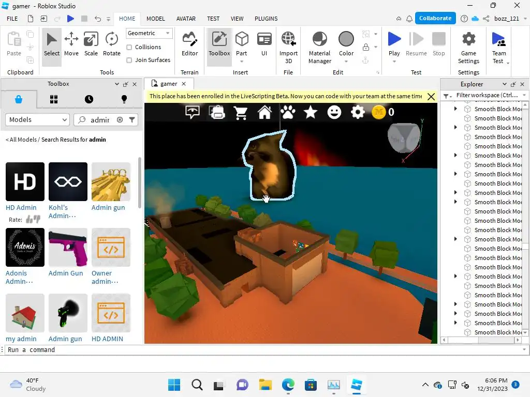This screenshot has width=530, height=397.
Task: Click the house icon in viewport
Action: point(264,112)
